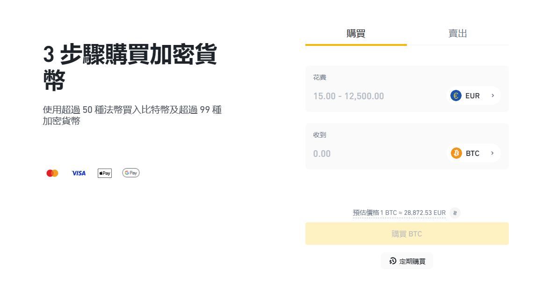Screen dimensions: 550x294
Task: Expand the chevron next to BTC
Action: [x=493, y=154]
